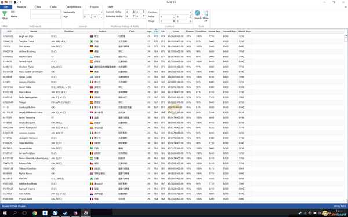Sort by the Value column header

click(x=176, y=31)
